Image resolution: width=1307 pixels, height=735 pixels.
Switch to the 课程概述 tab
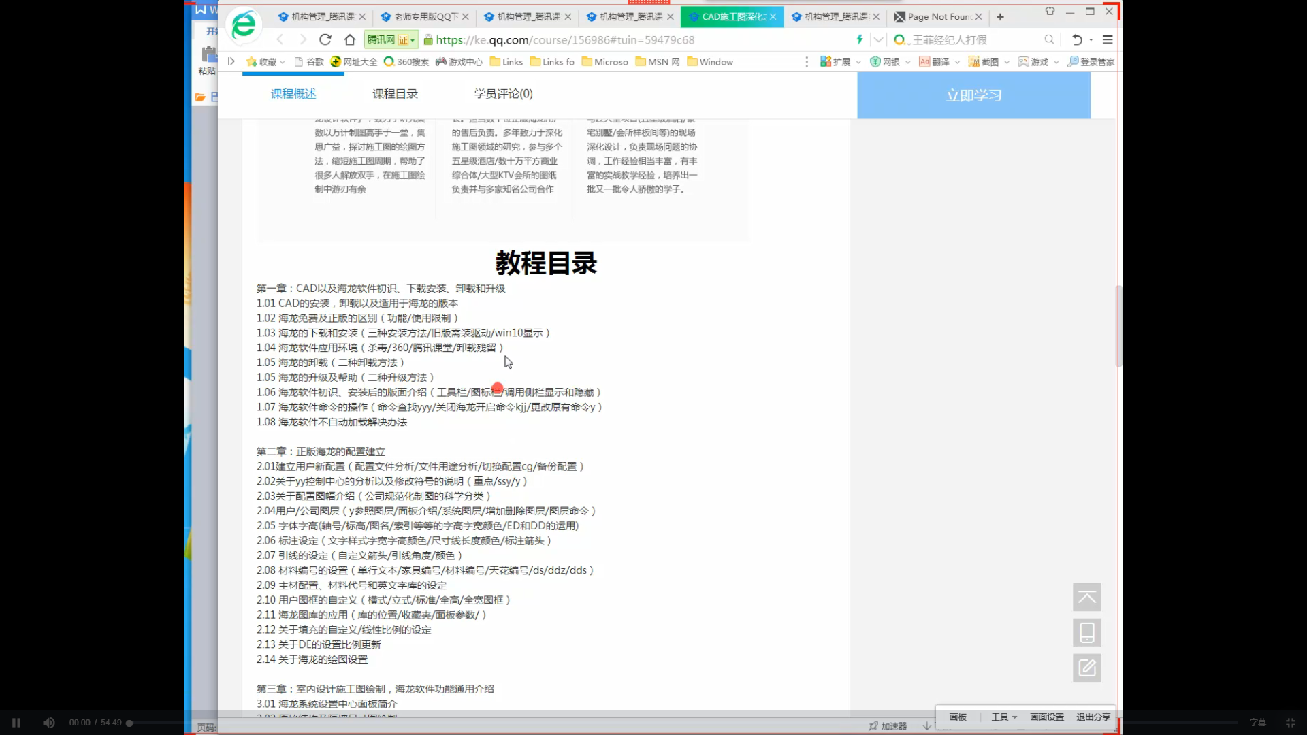293,94
